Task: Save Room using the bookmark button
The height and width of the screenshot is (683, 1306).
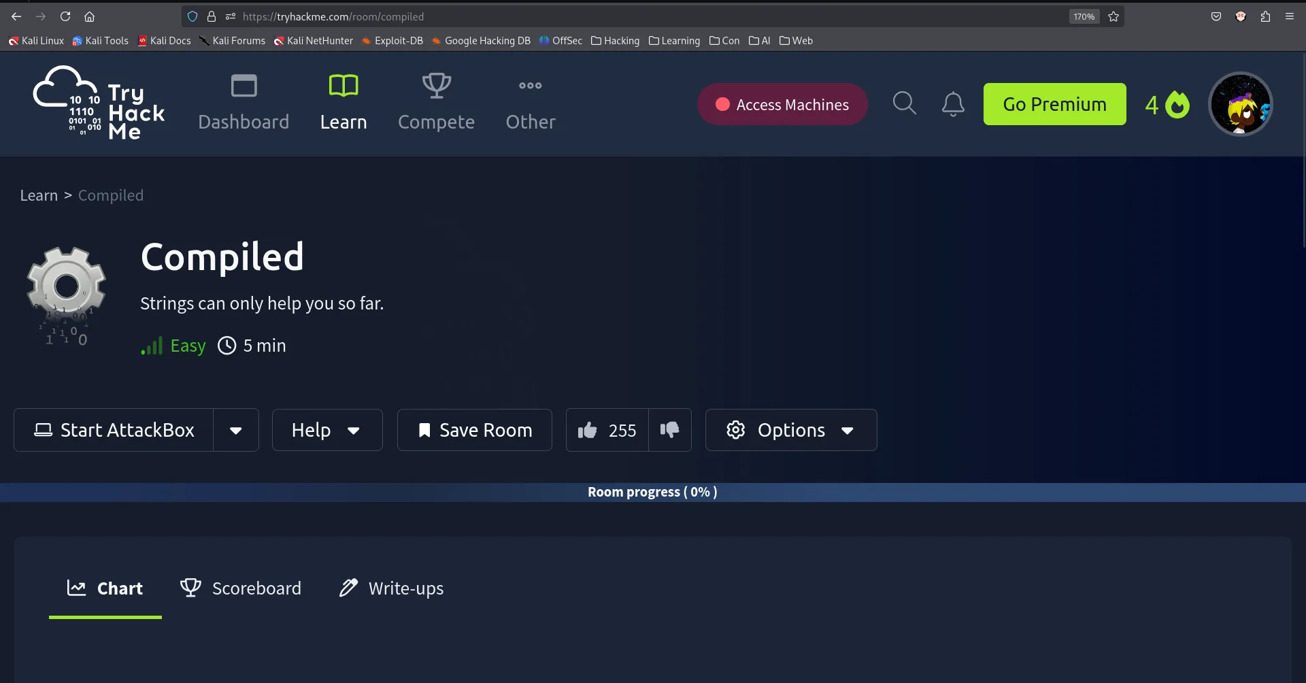Action: (x=474, y=430)
